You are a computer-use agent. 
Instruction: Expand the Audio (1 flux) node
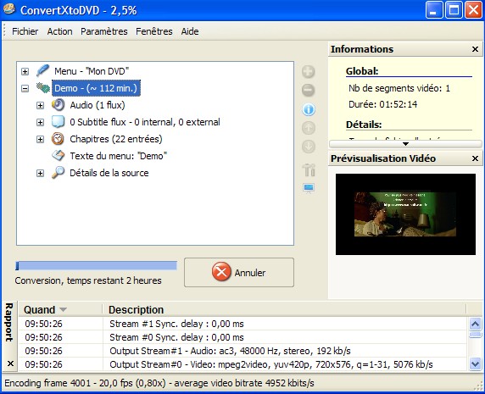[40, 106]
